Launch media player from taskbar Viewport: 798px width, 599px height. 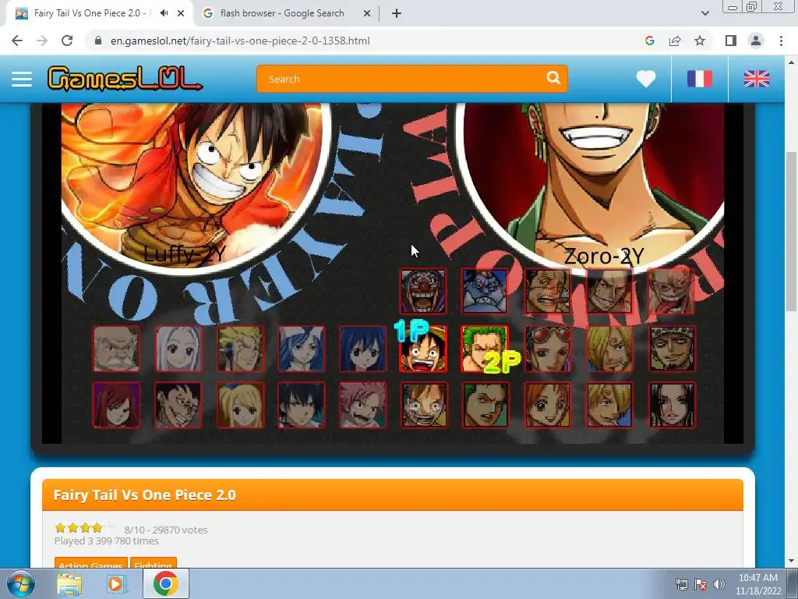[116, 584]
